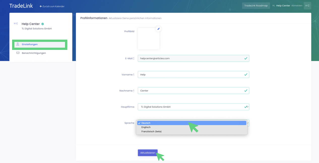Screen dimensions: 319x163
Task: Click the person icon beside Einstellungen
Action: coord(18,44)
